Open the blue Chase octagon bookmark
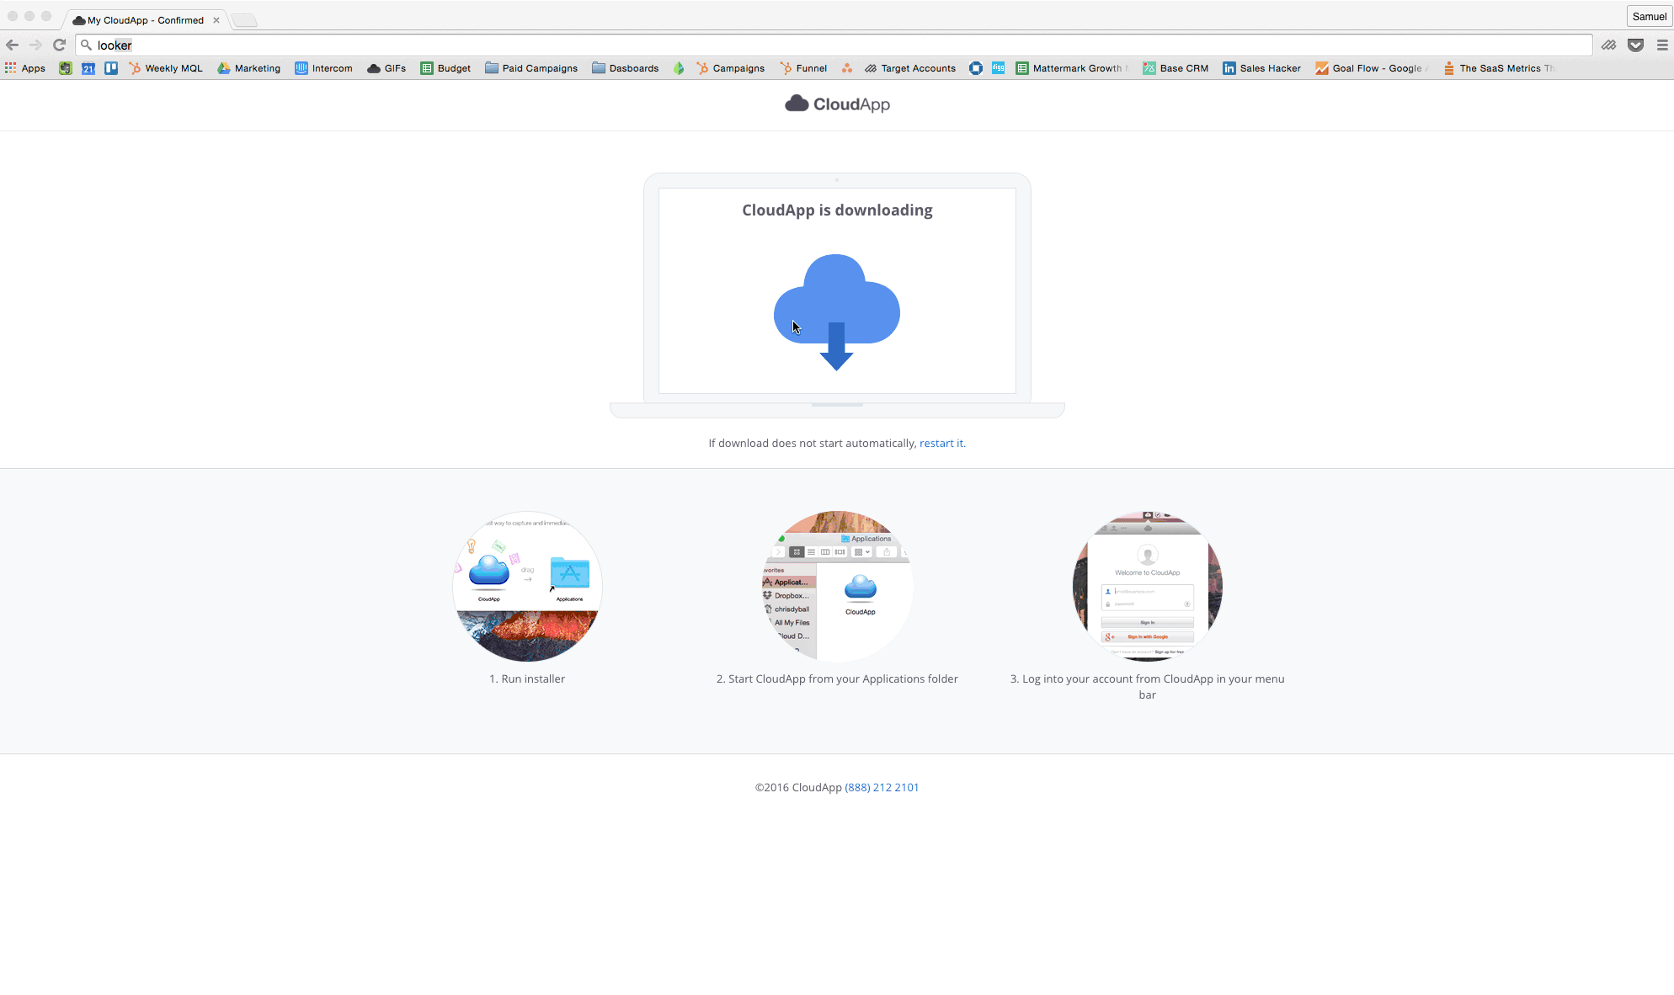The image size is (1674, 995). tap(976, 68)
